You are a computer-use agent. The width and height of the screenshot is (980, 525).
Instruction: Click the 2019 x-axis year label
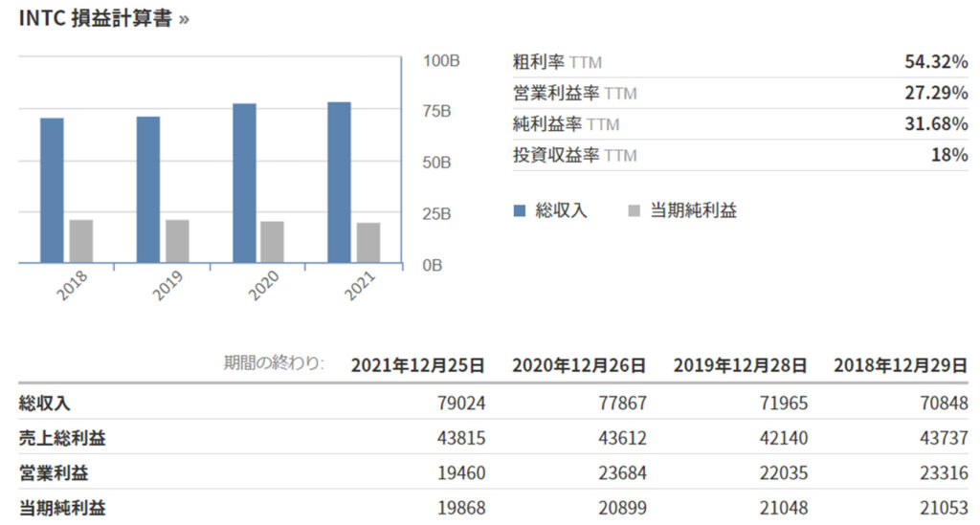pyautogui.click(x=167, y=286)
